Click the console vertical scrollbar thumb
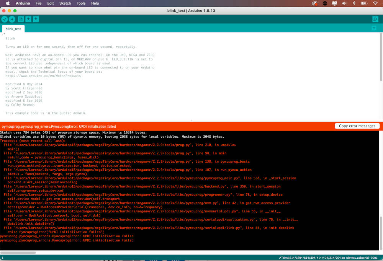 click(x=381, y=233)
